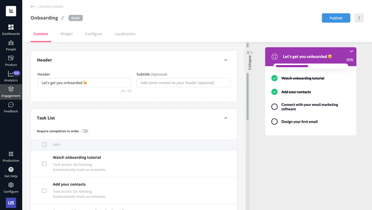Open Get Help in the sidebar
This screenshot has width=372, height=210.
[11, 172]
